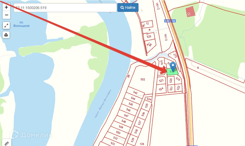Click the red building marked 41
Screen dimensions: 245x146
[x=190, y=12]
